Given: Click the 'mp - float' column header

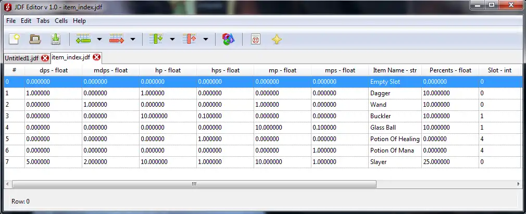Looking at the screenshot, I should pos(283,70).
